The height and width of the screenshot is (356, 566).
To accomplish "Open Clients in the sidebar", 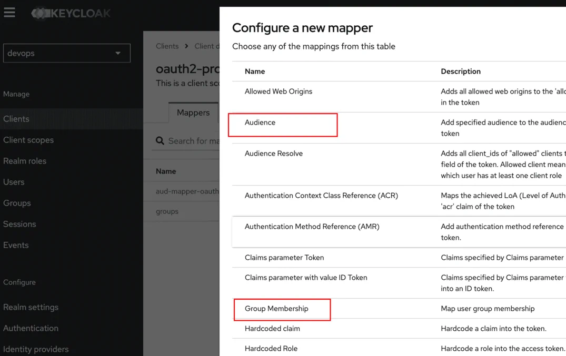I will click(x=16, y=119).
